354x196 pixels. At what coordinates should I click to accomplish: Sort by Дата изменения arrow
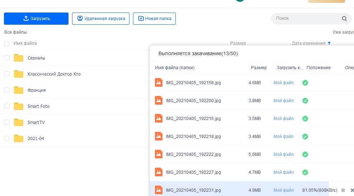pyautogui.click(x=329, y=43)
